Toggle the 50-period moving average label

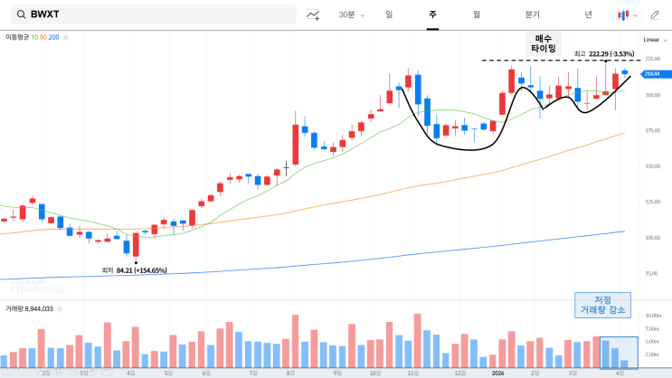point(43,37)
